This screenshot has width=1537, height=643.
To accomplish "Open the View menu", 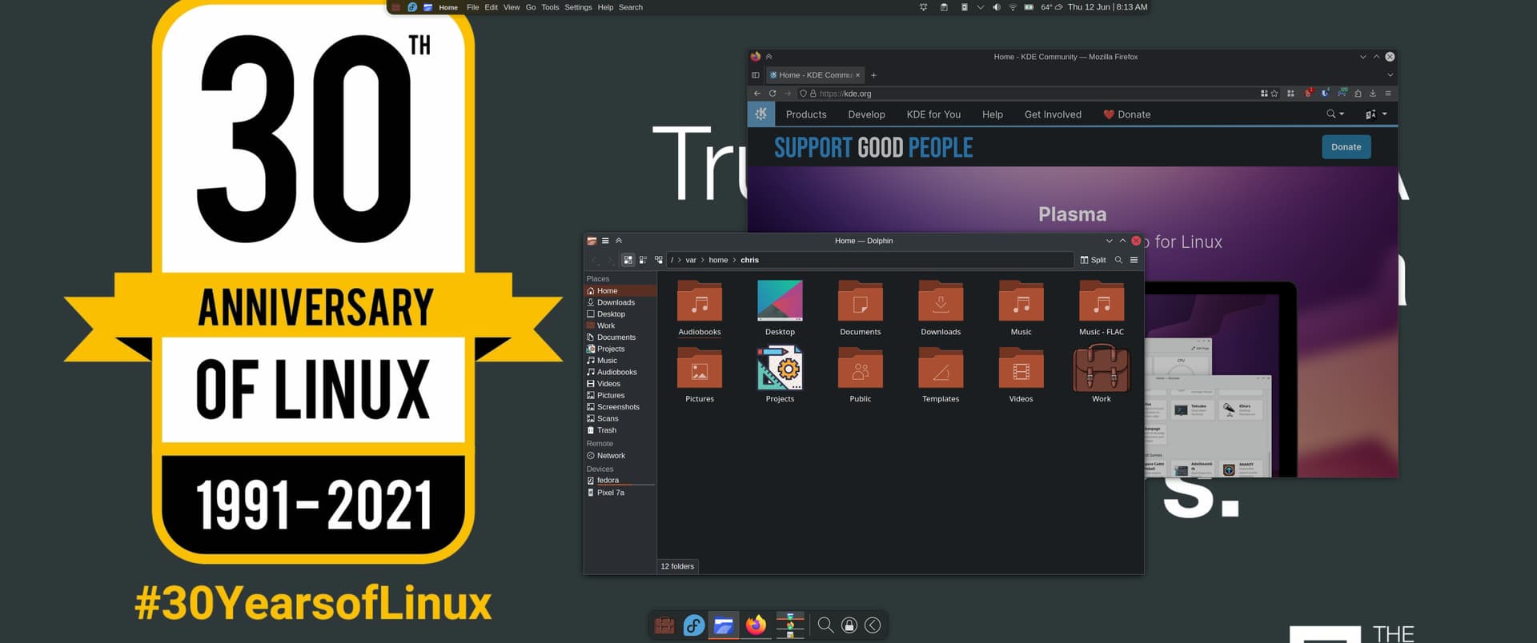I will tap(512, 7).
